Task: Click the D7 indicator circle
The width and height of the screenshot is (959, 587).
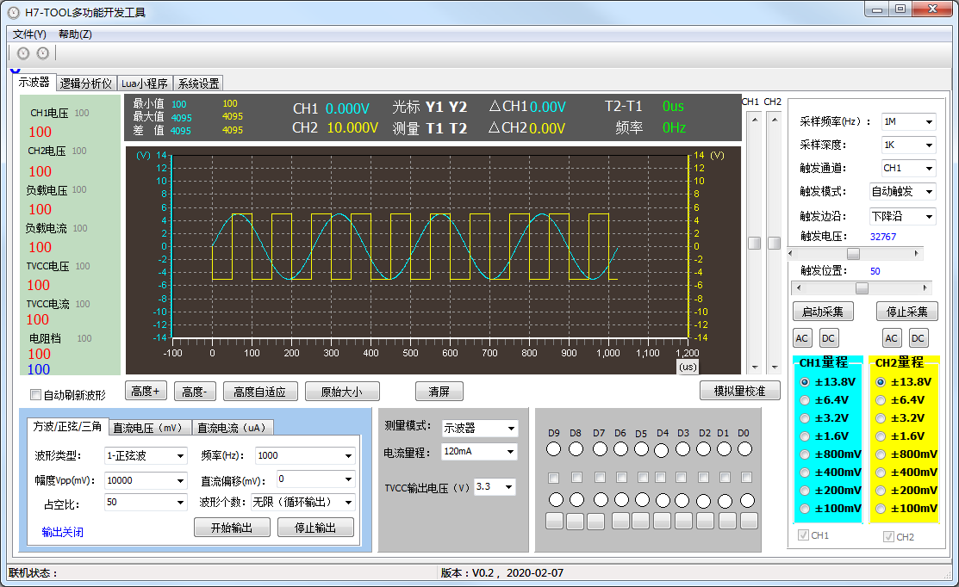Action: [x=600, y=449]
